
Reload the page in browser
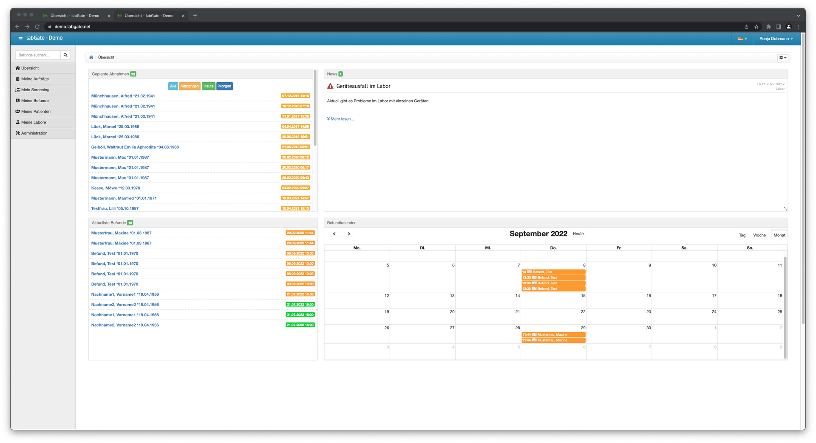pos(37,27)
